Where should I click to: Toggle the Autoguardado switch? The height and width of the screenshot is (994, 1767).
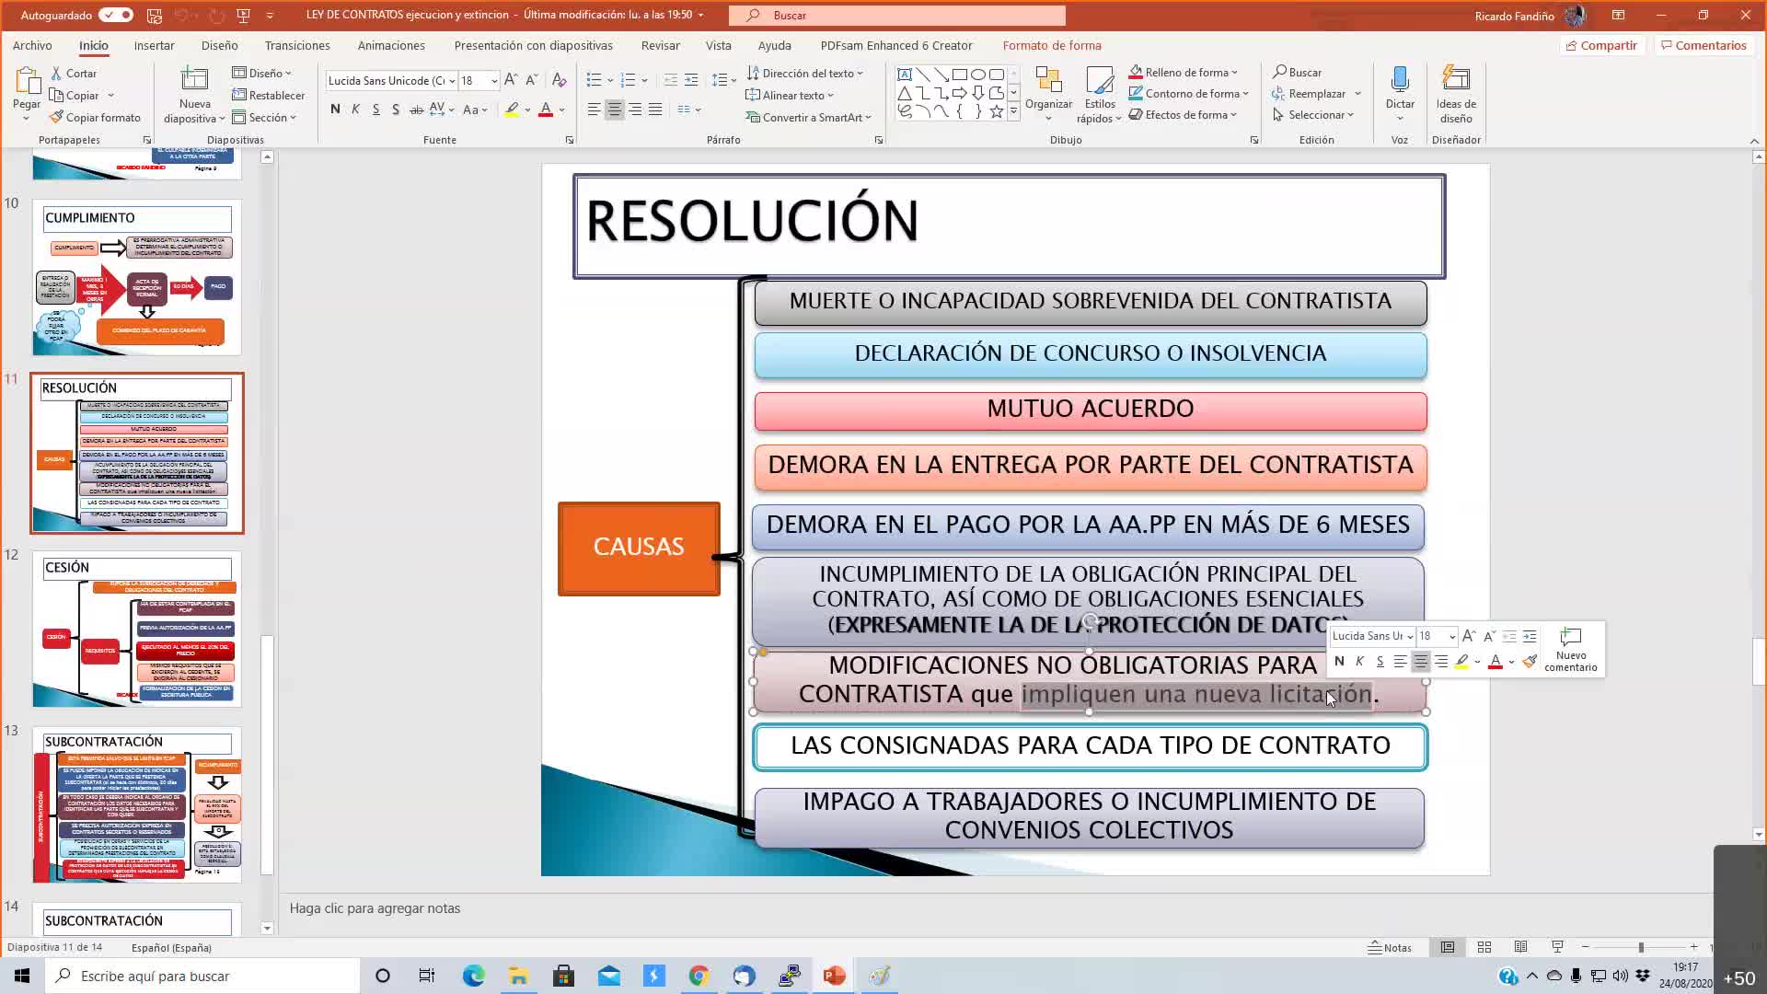(x=116, y=15)
